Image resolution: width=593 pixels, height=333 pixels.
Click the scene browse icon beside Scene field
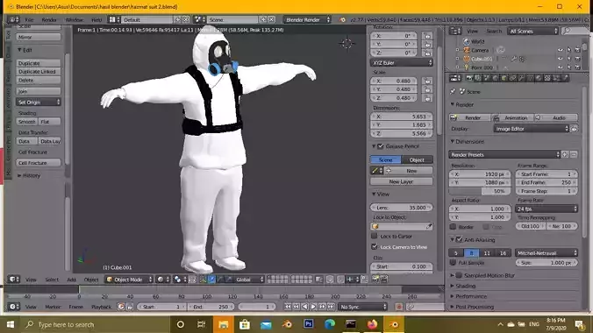click(x=200, y=19)
